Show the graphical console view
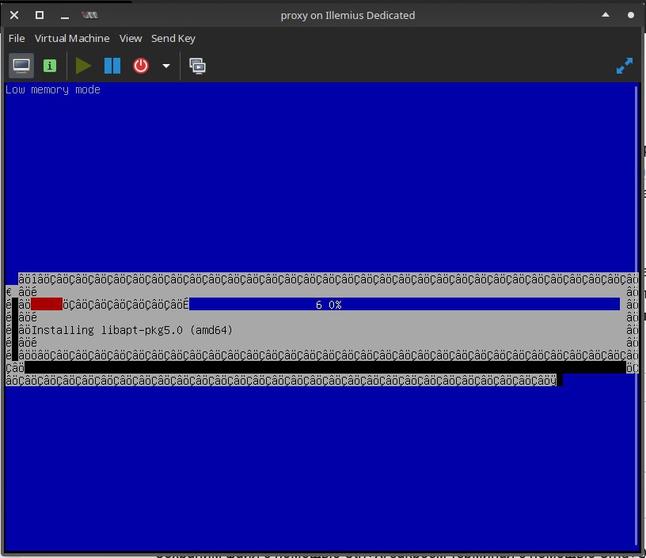Image resolution: width=646 pixels, height=558 pixels. [x=21, y=66]
